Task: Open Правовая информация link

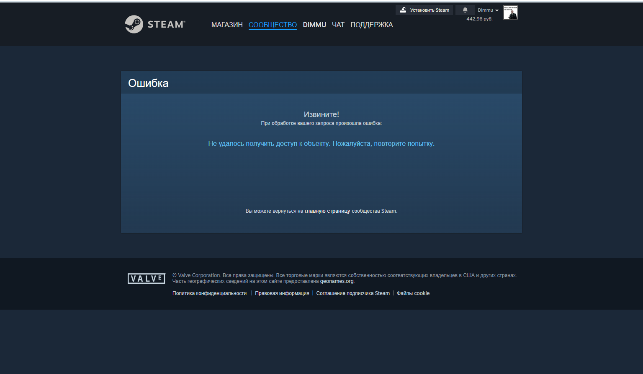Action: click(x=282, y=293)
